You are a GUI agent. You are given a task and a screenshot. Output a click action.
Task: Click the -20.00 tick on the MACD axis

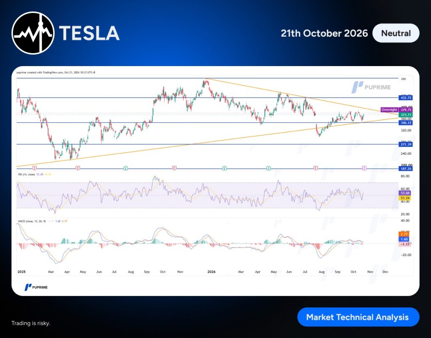406,255
